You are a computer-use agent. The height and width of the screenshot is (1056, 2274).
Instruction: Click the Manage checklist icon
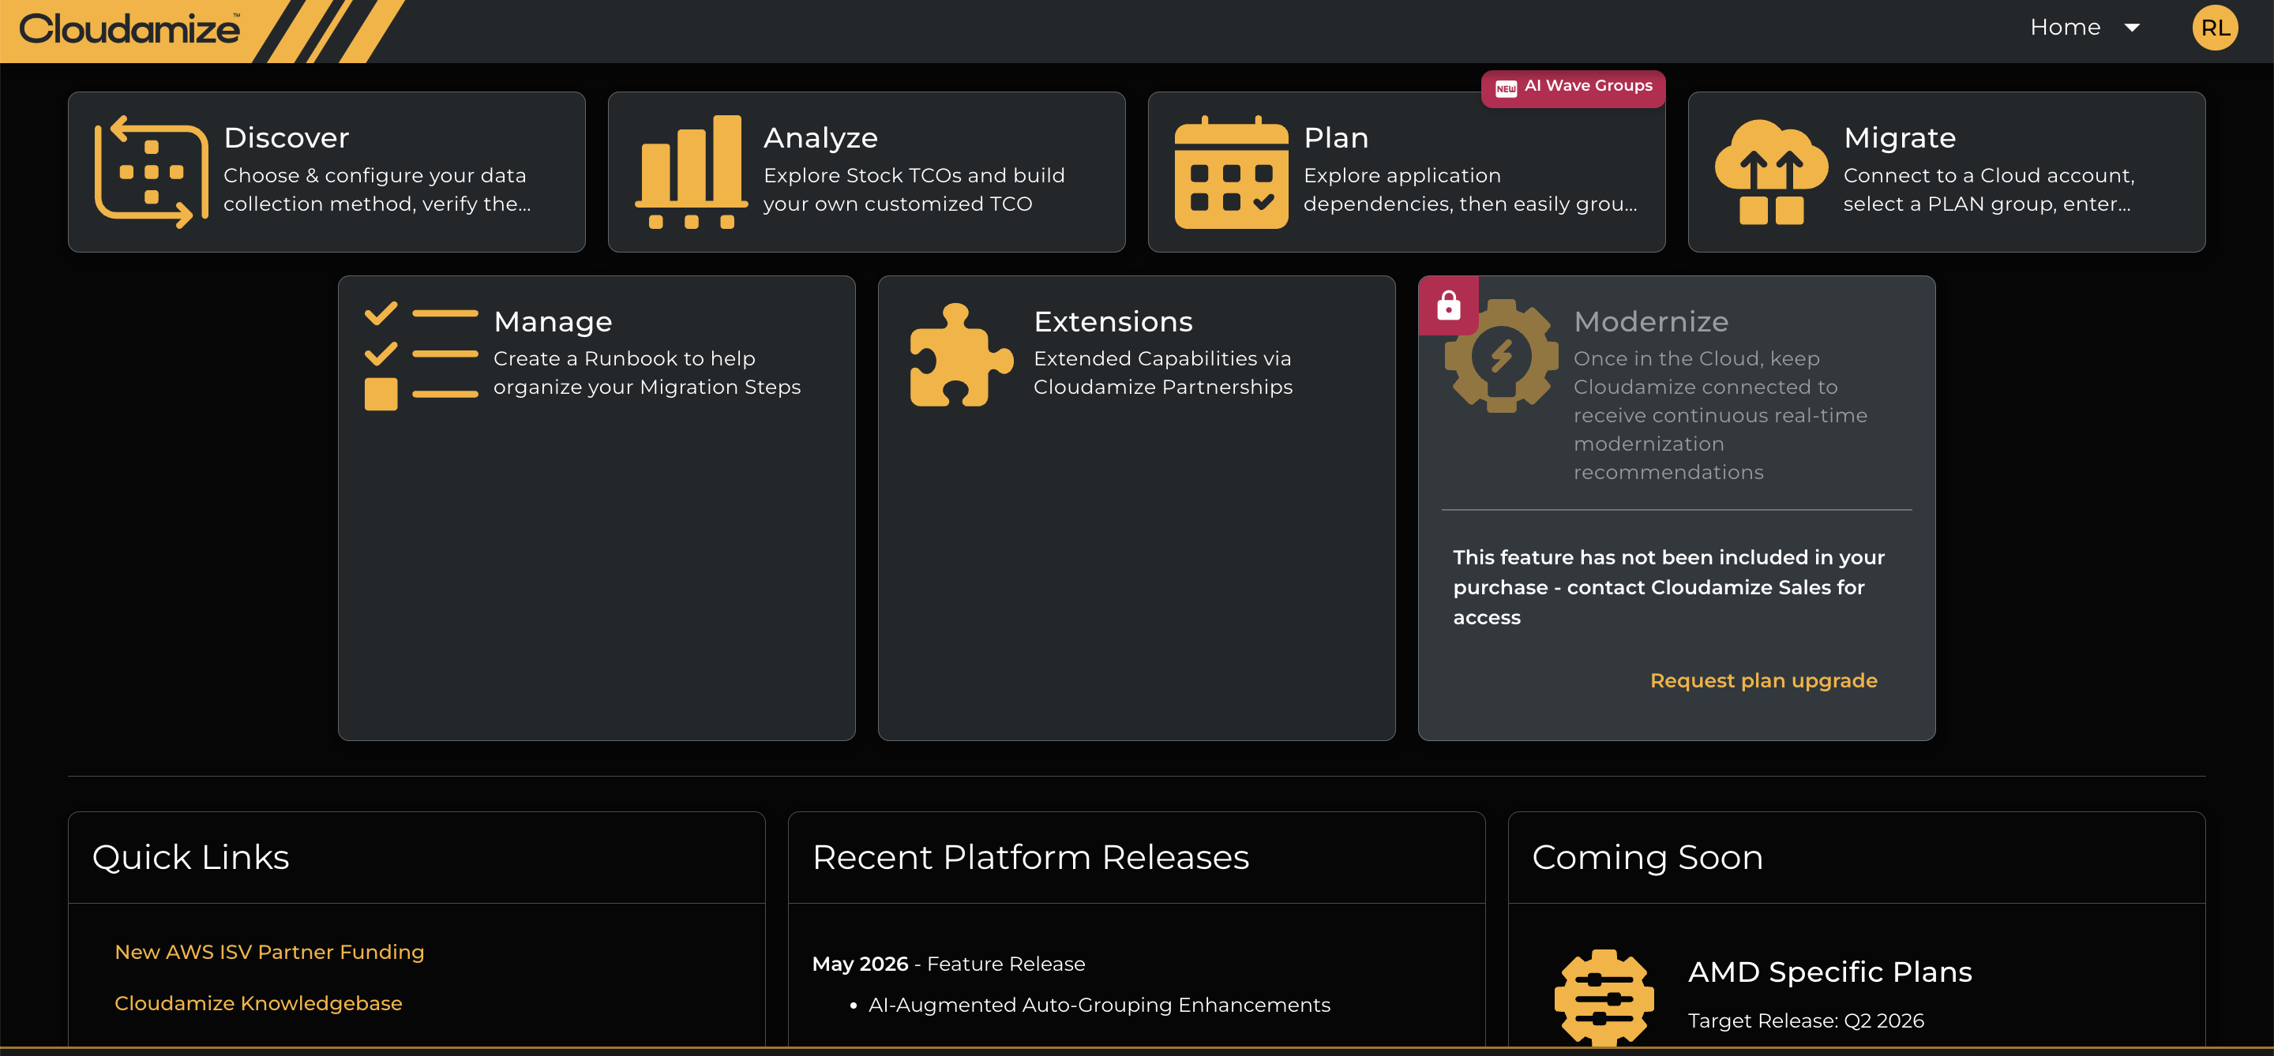[x=421, y=355]
